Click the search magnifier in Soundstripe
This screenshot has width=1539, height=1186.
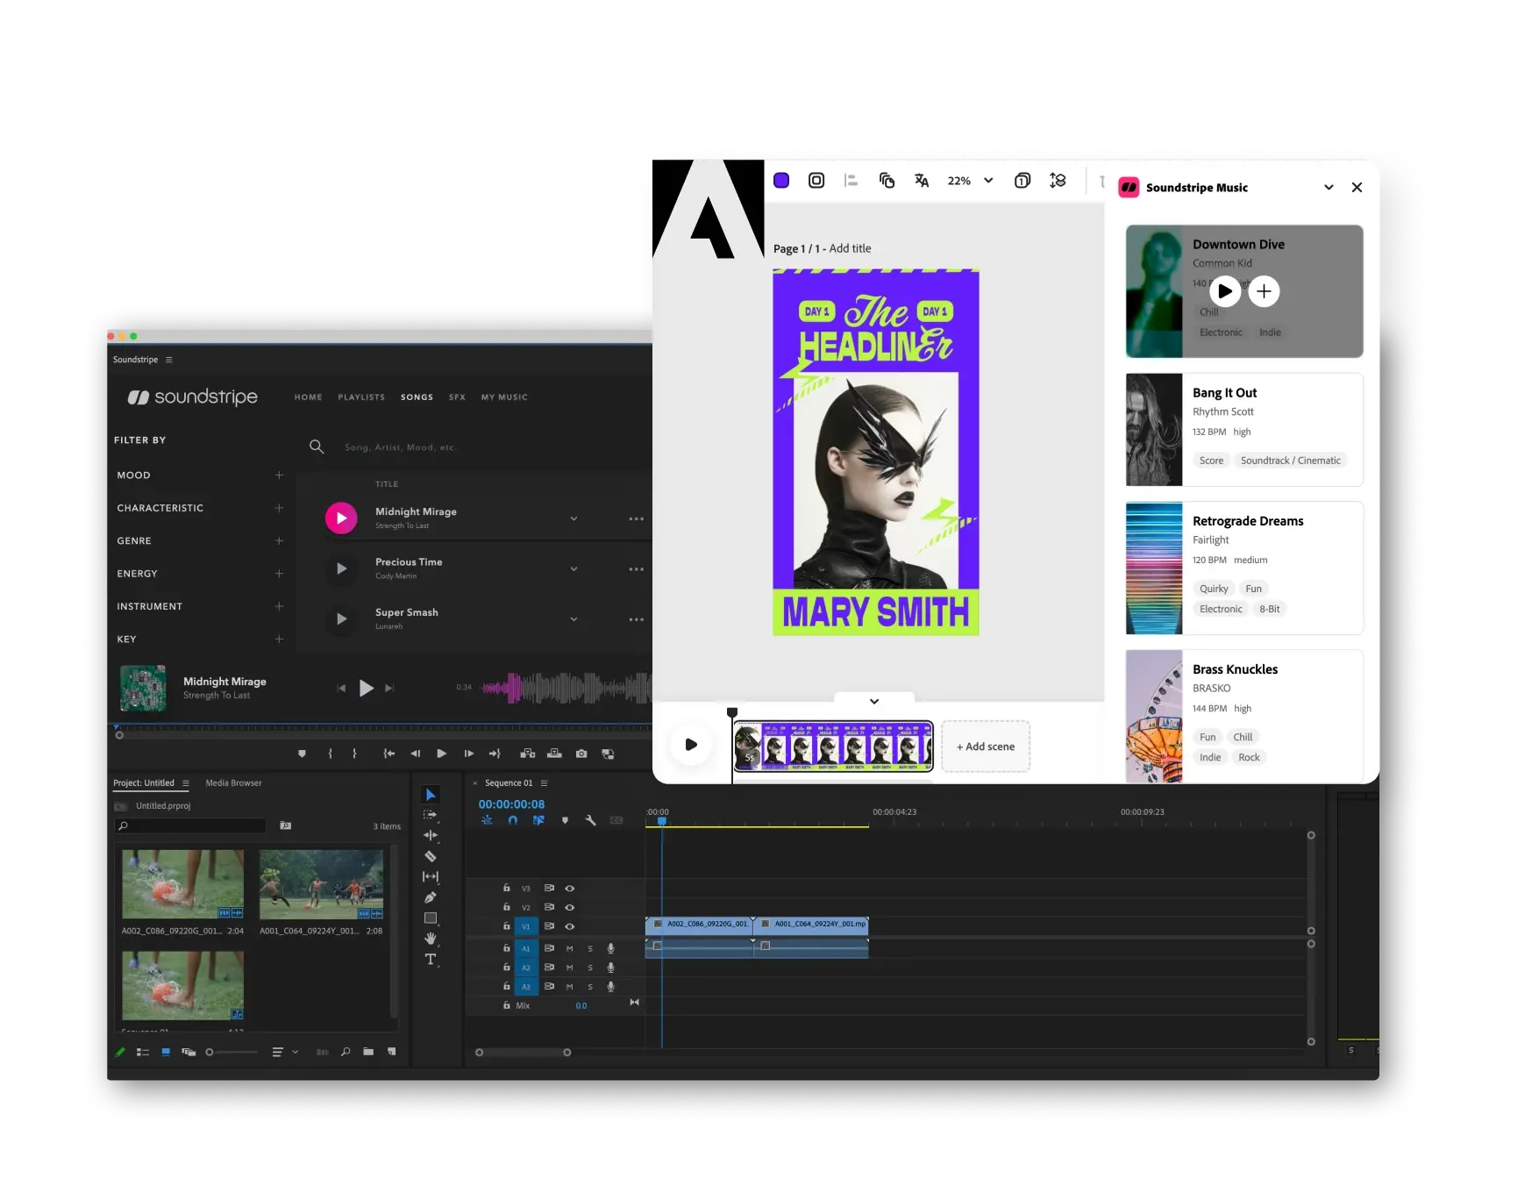tap(317, 447)
